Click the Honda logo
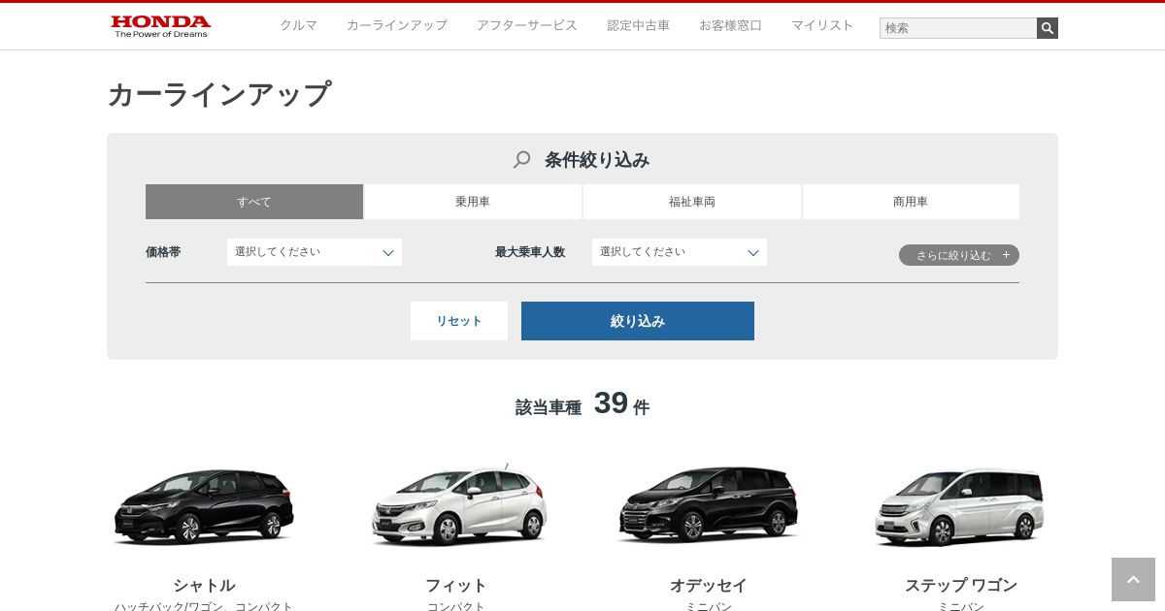1165x611 pixels. [x=160, y=26]
